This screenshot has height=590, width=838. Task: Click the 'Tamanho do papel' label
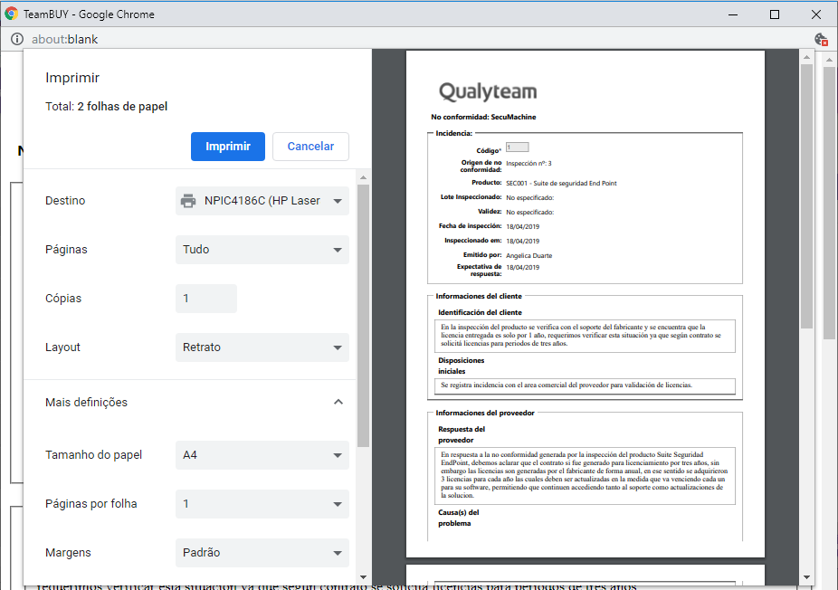tap(93, 455)
